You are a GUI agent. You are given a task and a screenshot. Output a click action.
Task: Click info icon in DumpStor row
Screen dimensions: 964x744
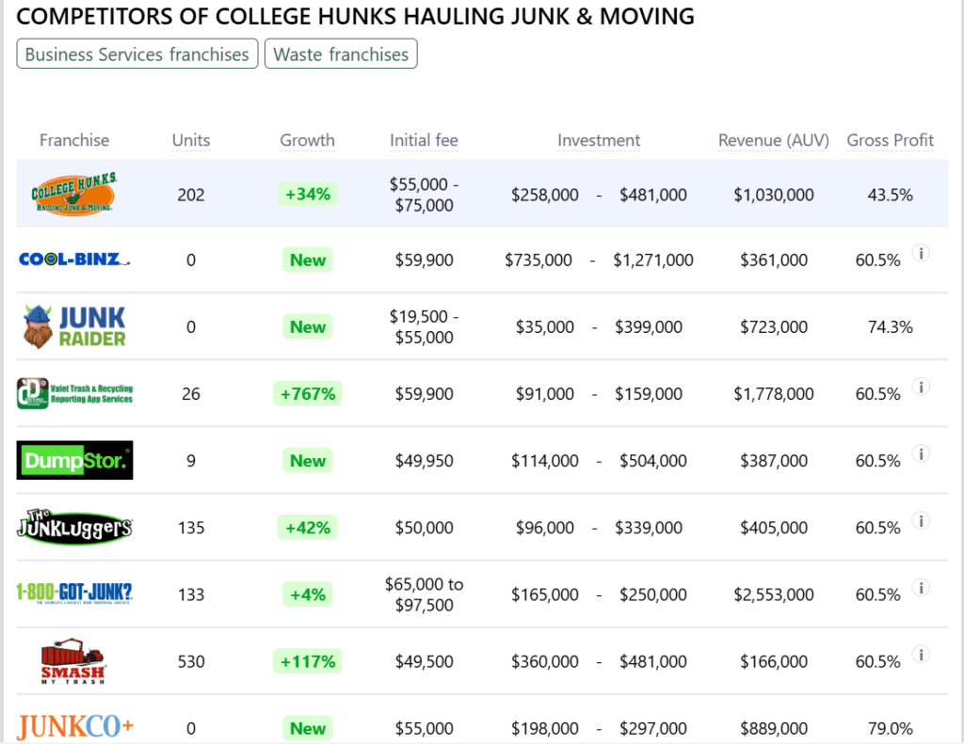921,453
